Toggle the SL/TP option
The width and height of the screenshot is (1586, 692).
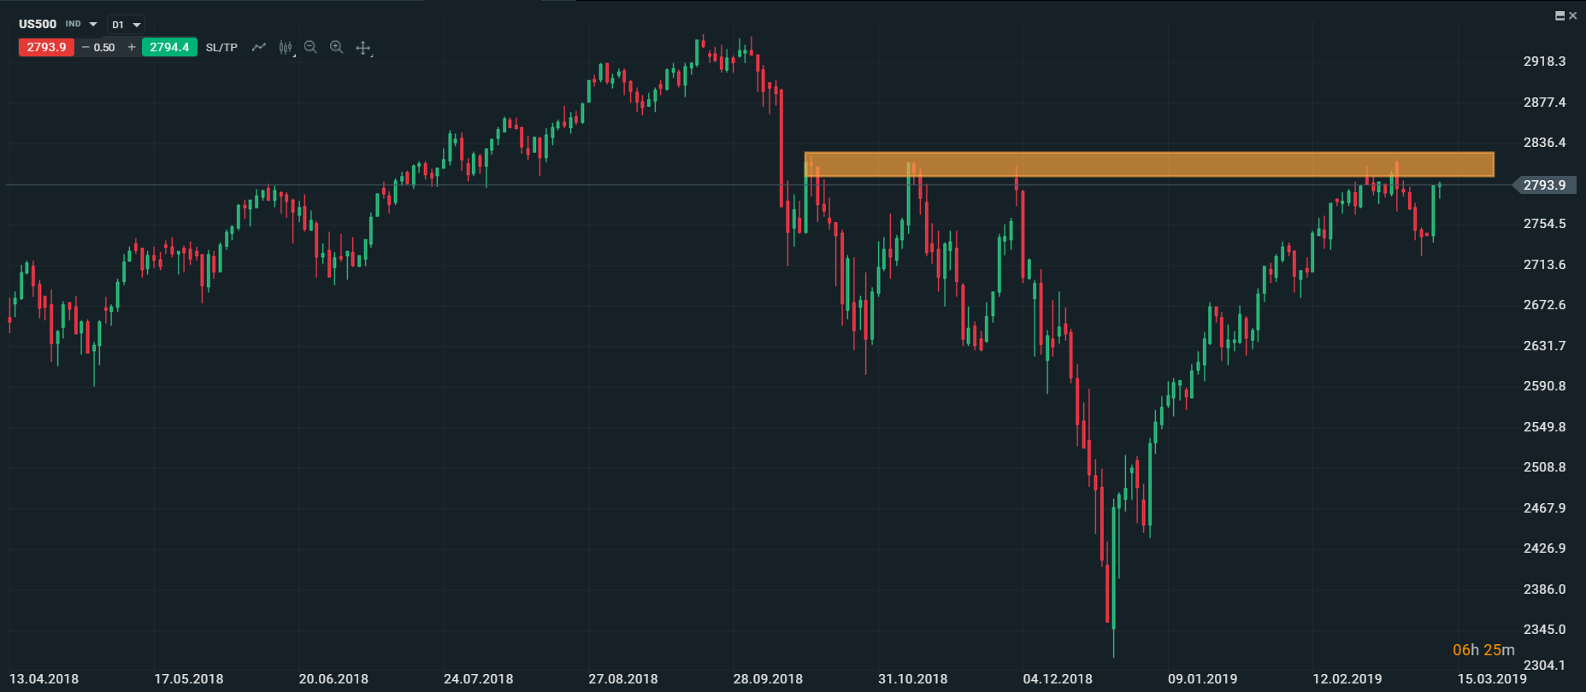pos(221,47)
